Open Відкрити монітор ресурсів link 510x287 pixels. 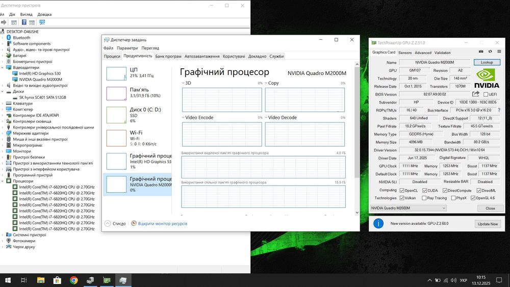point(162,224)
